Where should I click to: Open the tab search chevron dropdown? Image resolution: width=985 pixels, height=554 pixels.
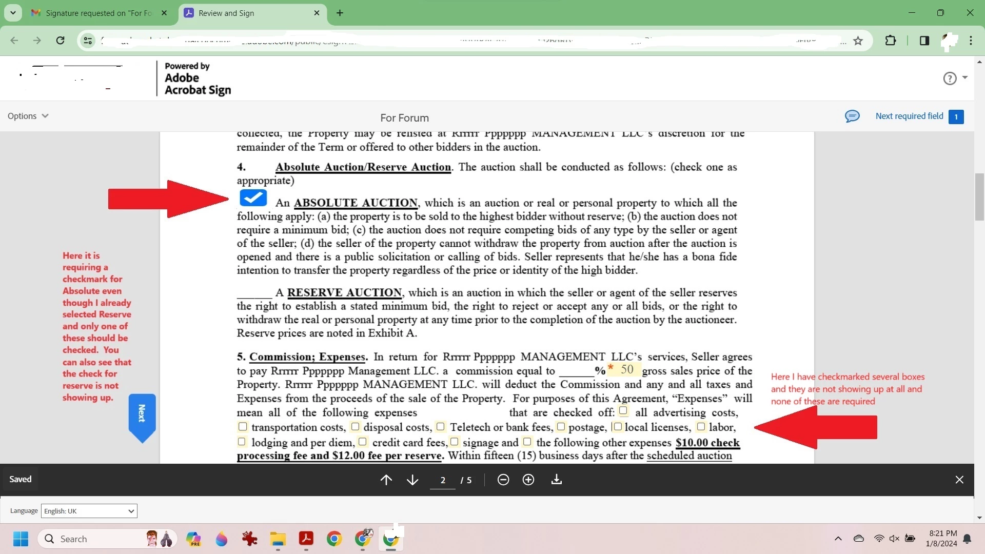click(x=13, y=13)
